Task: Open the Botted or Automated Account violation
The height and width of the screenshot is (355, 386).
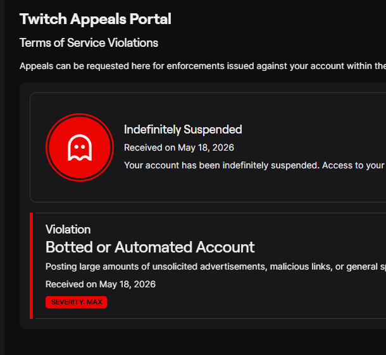Action: 150,247
